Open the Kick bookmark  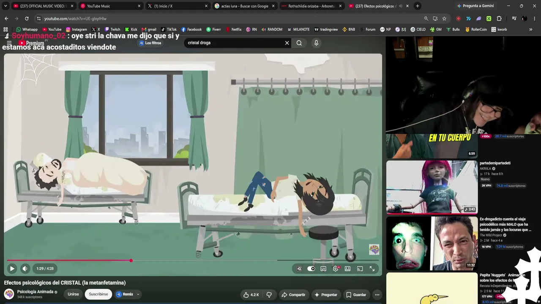131,30
